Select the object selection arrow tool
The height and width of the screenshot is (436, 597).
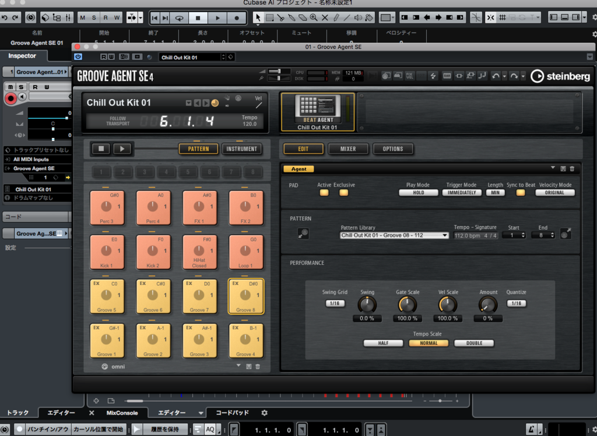258,17
